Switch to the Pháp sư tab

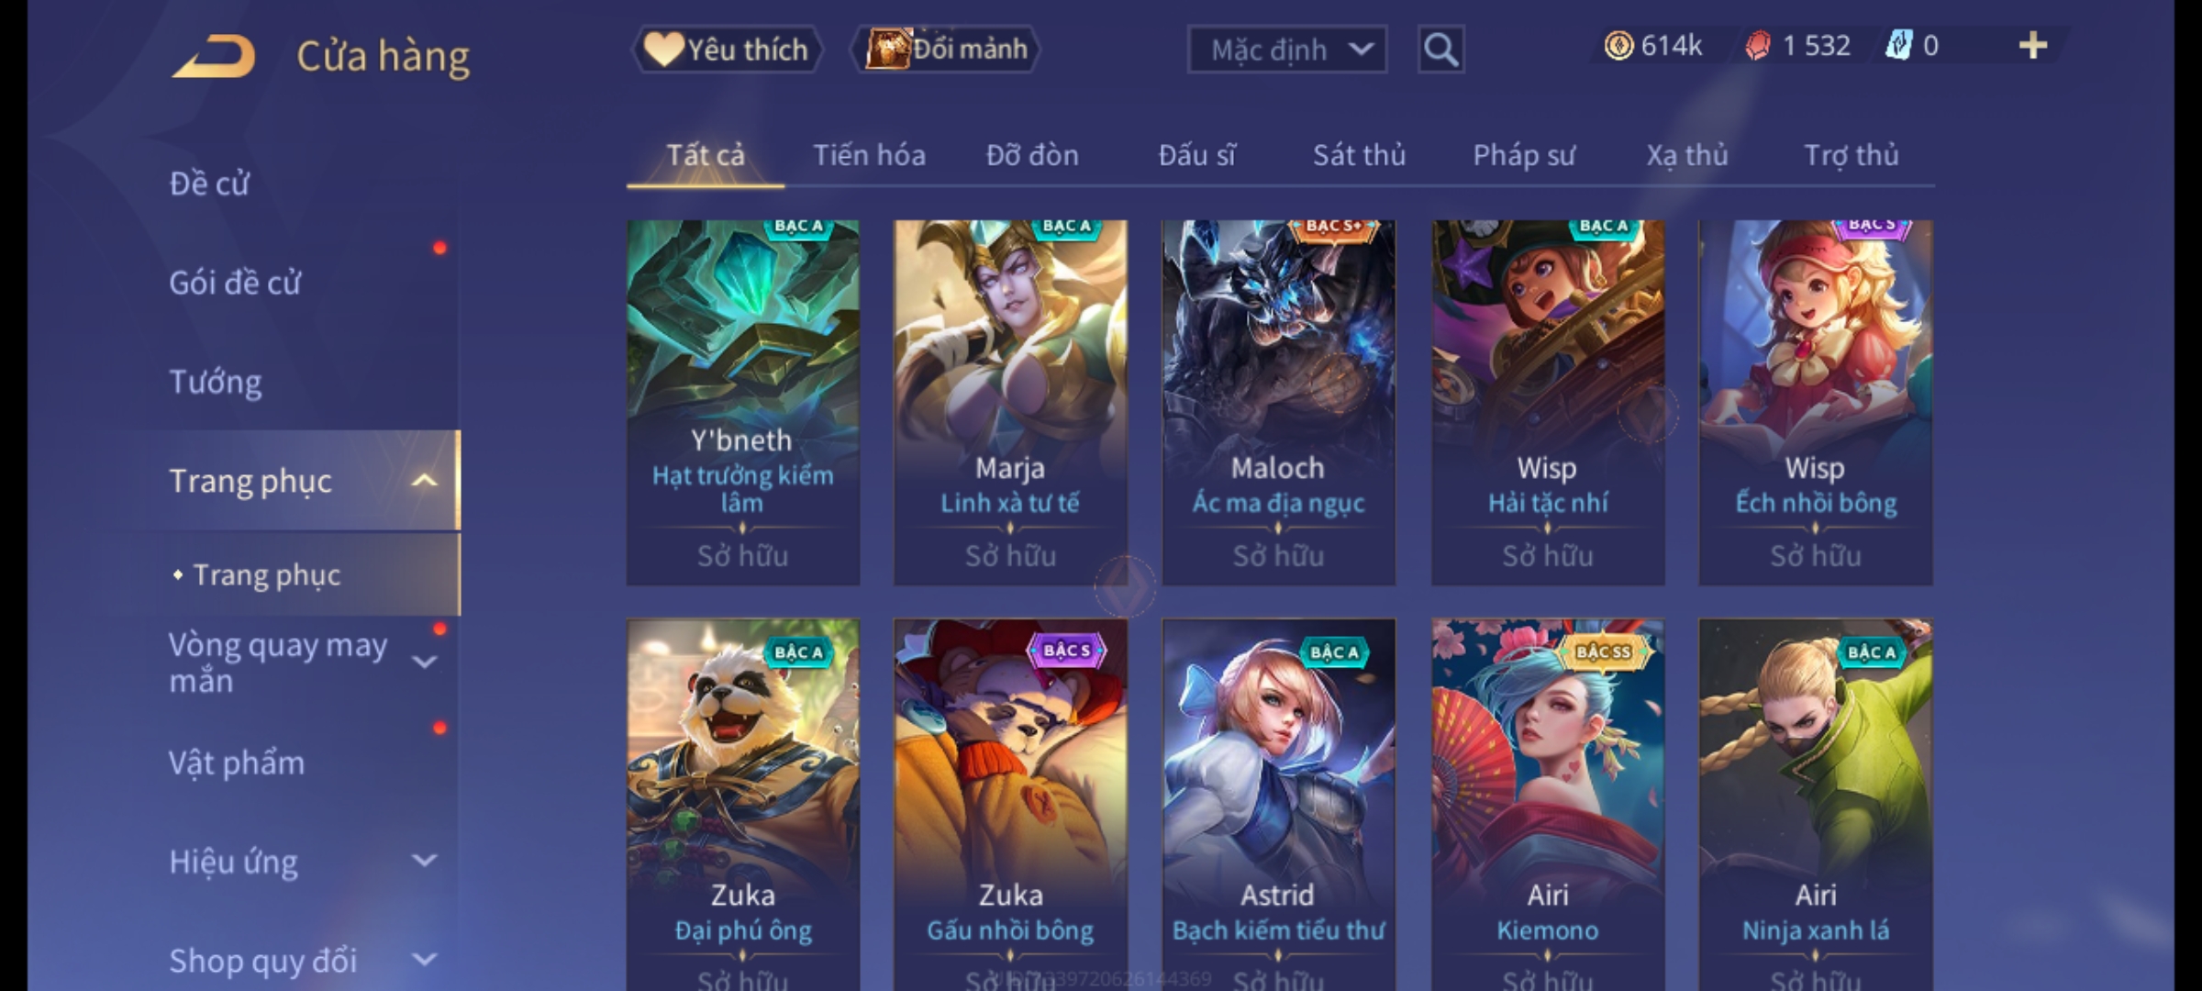point(1523,155)
